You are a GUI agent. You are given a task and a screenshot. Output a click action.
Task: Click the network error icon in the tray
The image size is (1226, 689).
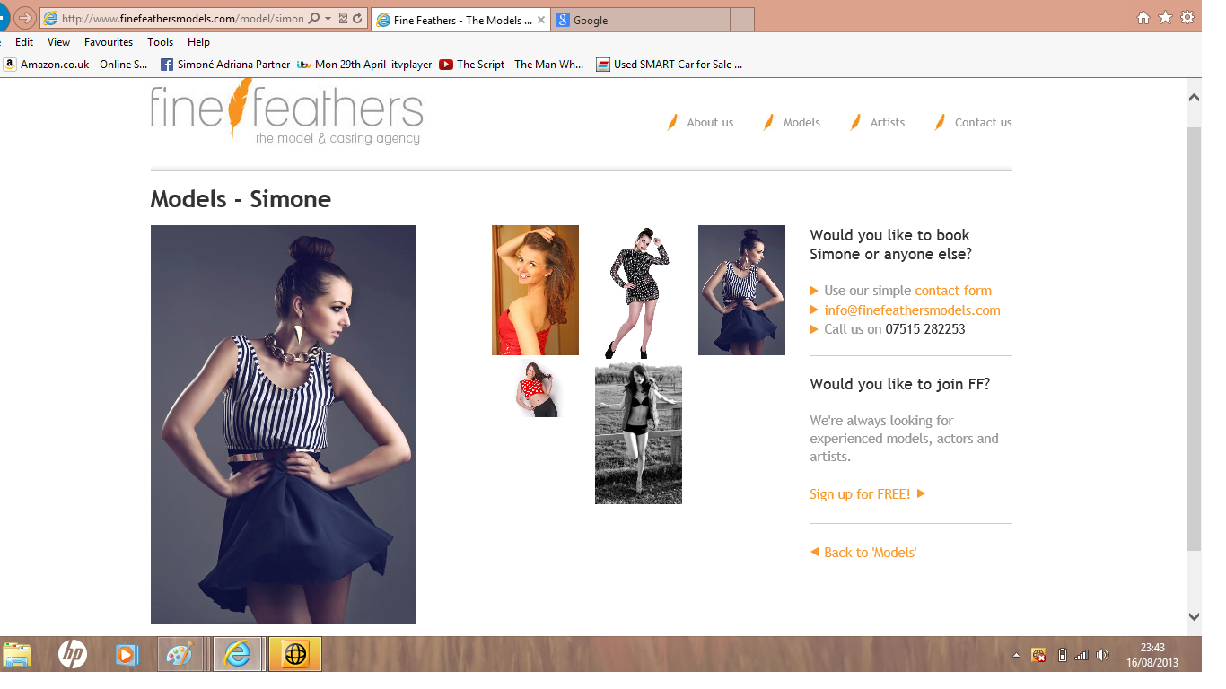(x=1038, y=655)
